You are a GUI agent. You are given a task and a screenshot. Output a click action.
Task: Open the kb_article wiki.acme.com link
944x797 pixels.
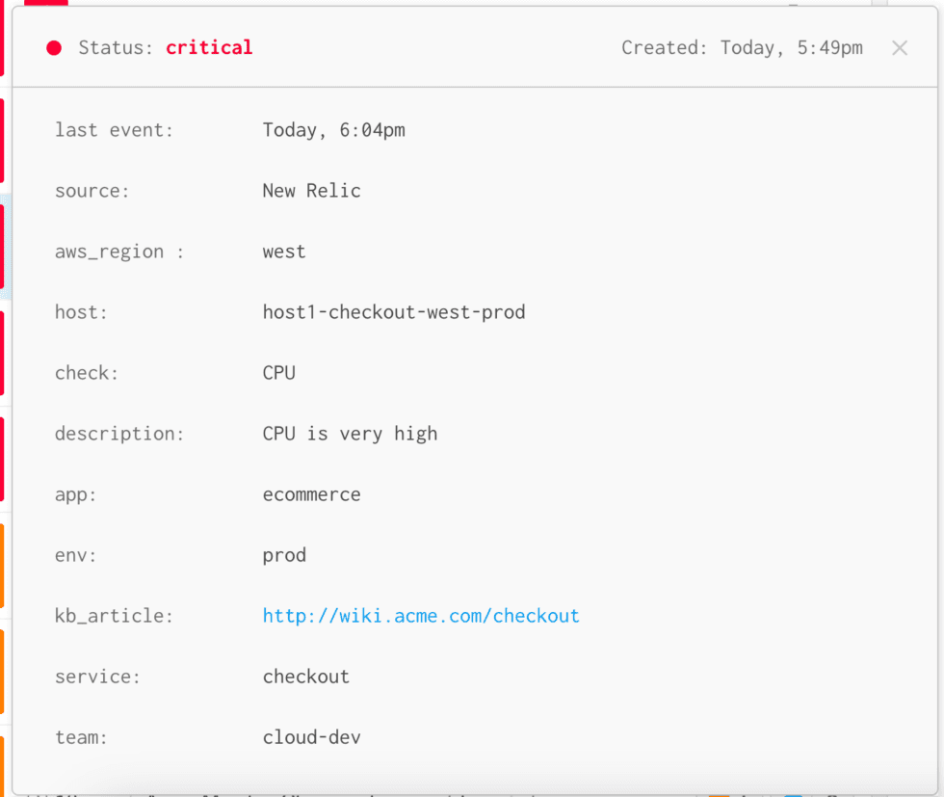(421, 615)
